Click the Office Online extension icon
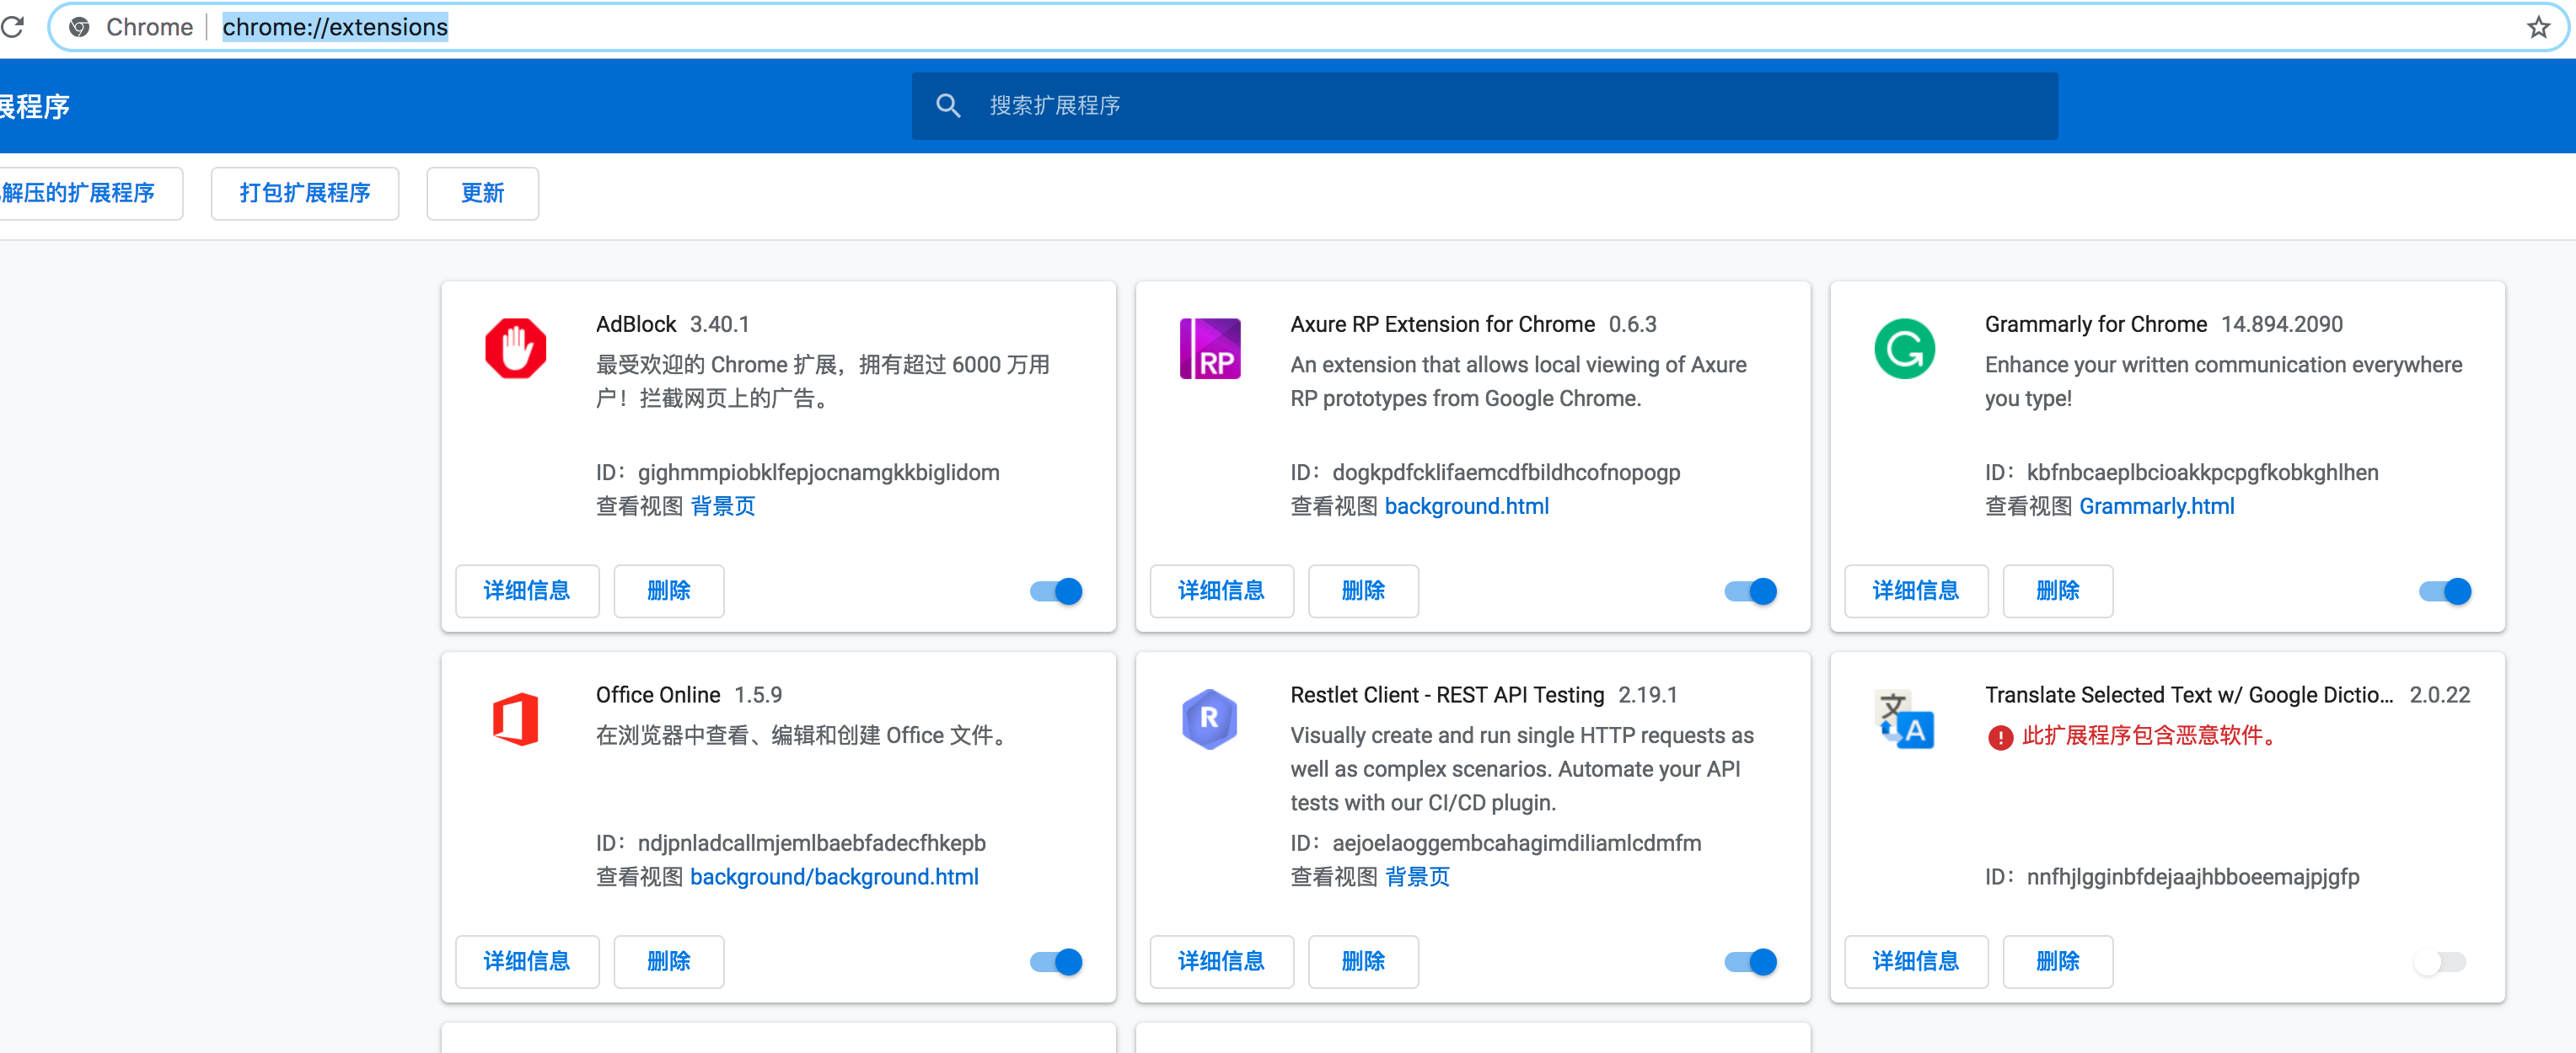Screen dimensions: 2576x1053 516,719
